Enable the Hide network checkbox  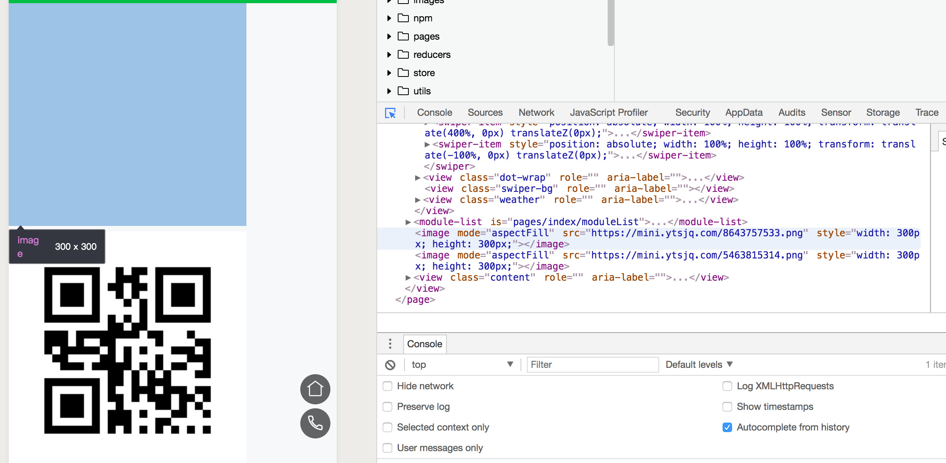click(387, 386)
